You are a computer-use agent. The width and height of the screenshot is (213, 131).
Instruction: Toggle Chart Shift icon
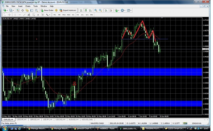coord(111,10)
